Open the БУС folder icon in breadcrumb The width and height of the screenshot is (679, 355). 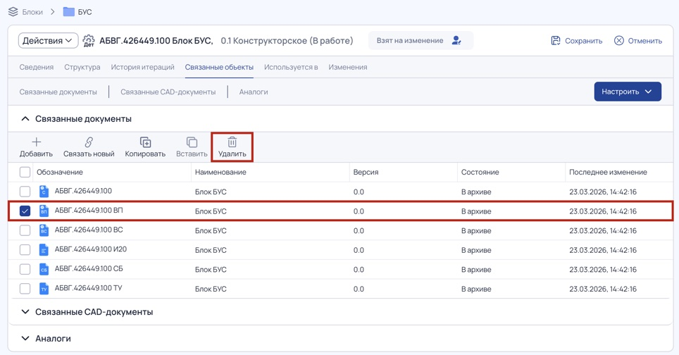tap(68, 12)
